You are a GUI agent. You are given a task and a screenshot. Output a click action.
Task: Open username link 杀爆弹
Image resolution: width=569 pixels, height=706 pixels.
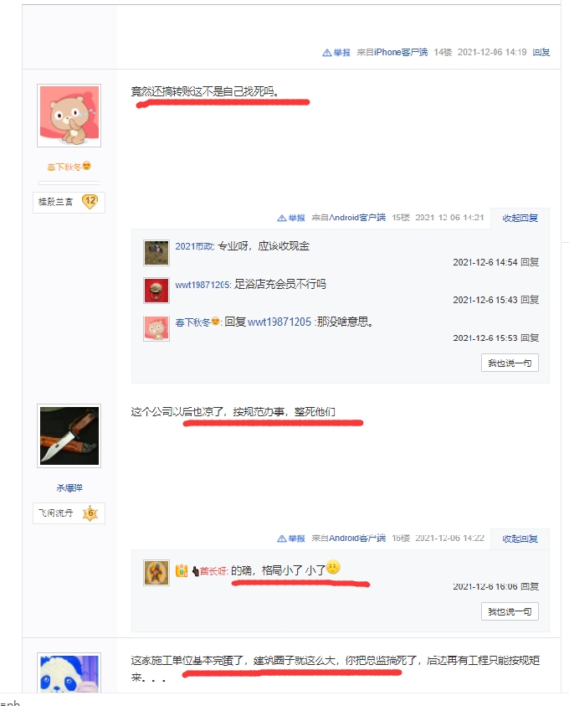pyautogui.click(x=69, y=487)
